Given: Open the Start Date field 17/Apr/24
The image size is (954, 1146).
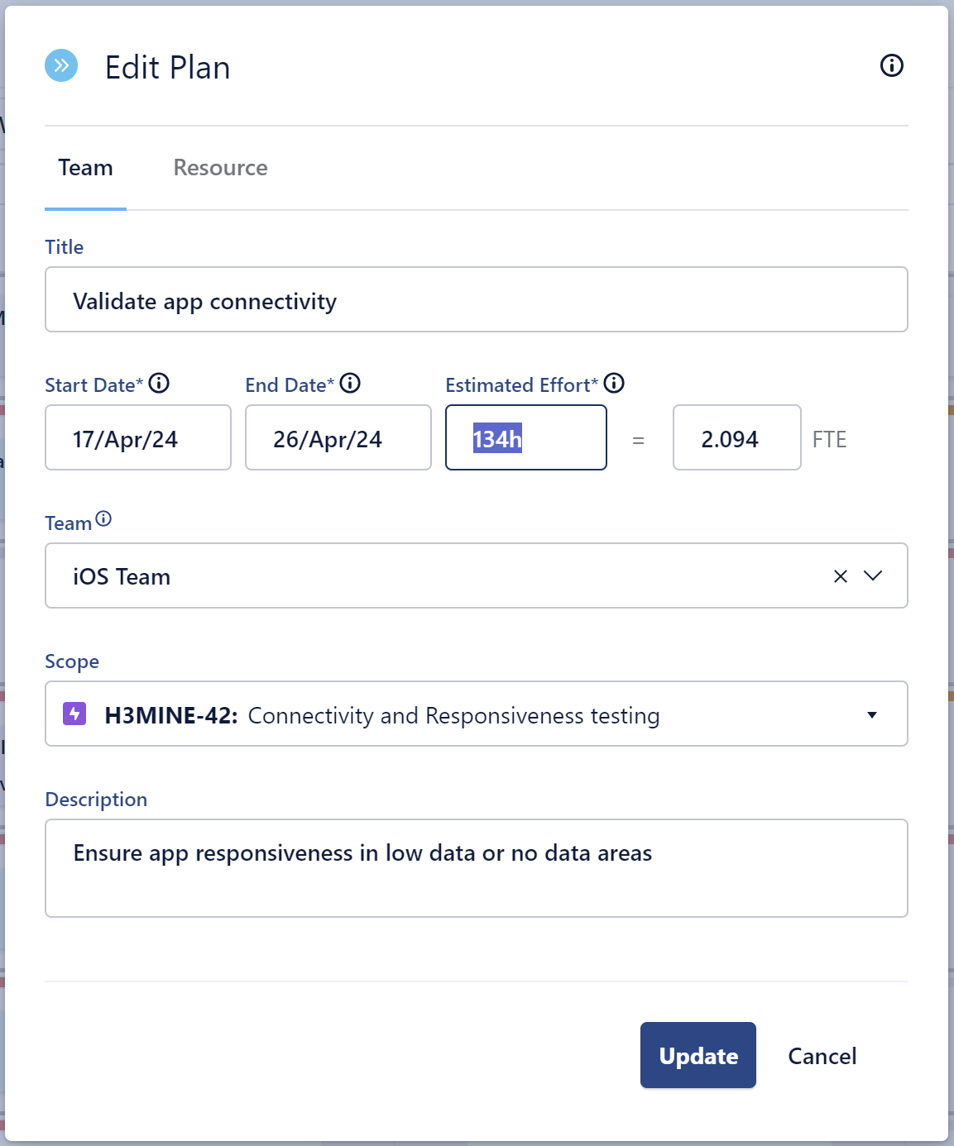Looking at the screenshot, I should tap(137, 438).
